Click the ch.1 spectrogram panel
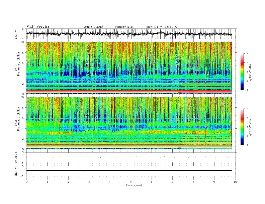The image size is (265, 204). 129,68
